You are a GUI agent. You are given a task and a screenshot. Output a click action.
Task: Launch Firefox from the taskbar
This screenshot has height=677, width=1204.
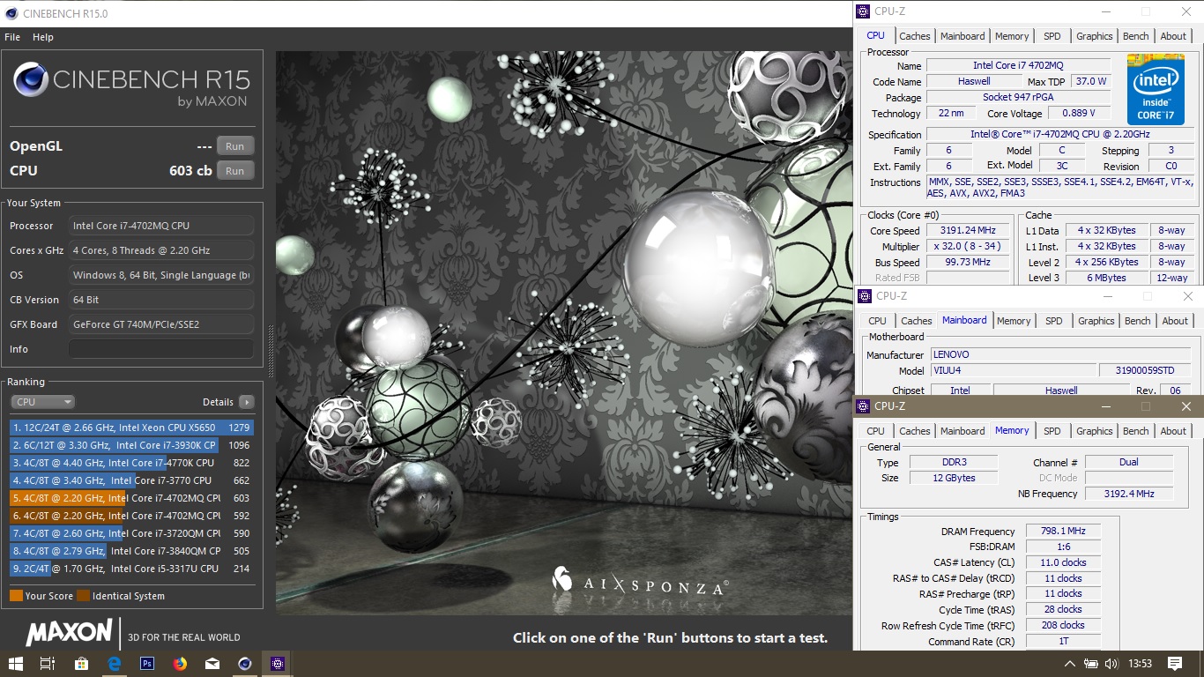coord(180,664)
